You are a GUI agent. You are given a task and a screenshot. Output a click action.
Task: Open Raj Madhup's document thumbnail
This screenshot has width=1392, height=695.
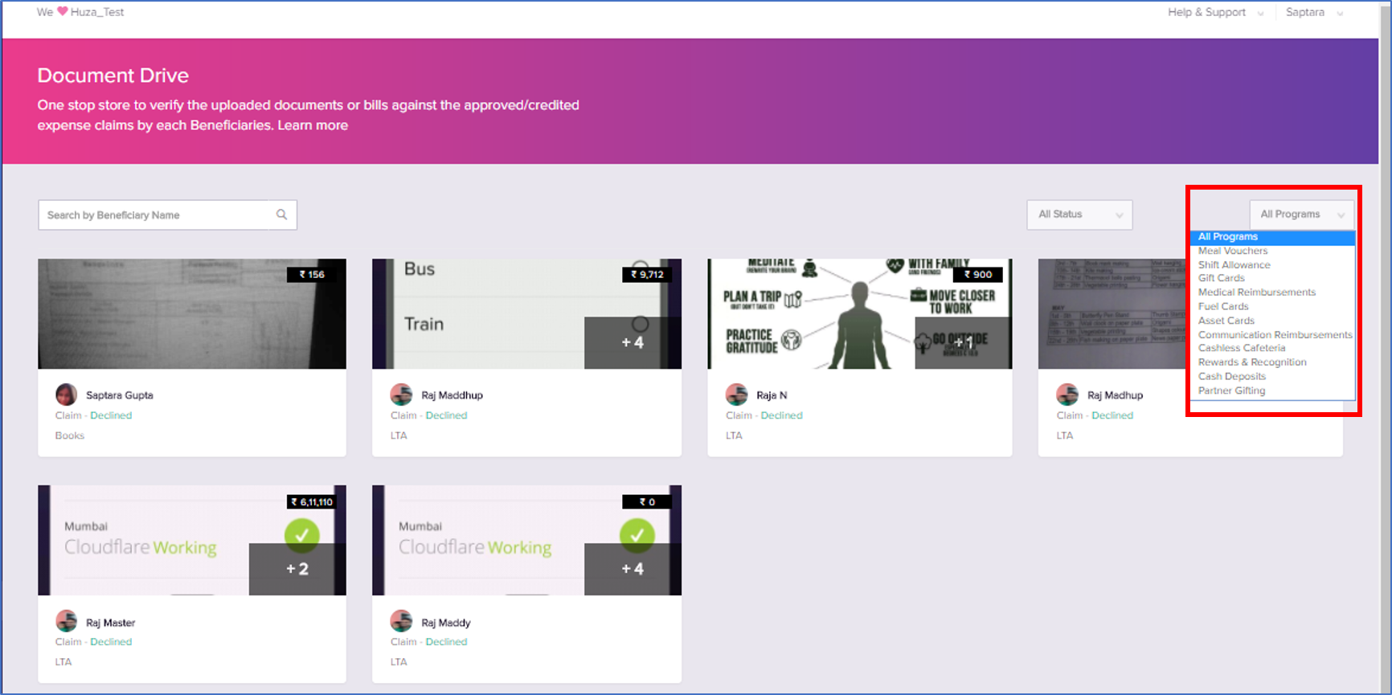click(x=1113, y=314)
